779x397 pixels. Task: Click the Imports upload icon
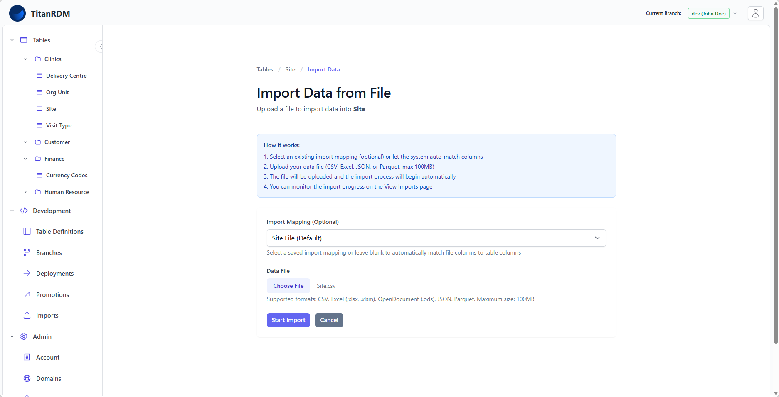click(27, 315)
